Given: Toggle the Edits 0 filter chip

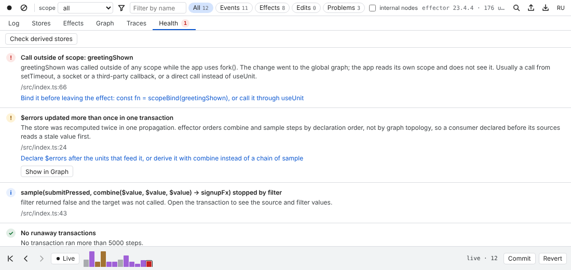Looking at the screenshot, I should point(306,8).
